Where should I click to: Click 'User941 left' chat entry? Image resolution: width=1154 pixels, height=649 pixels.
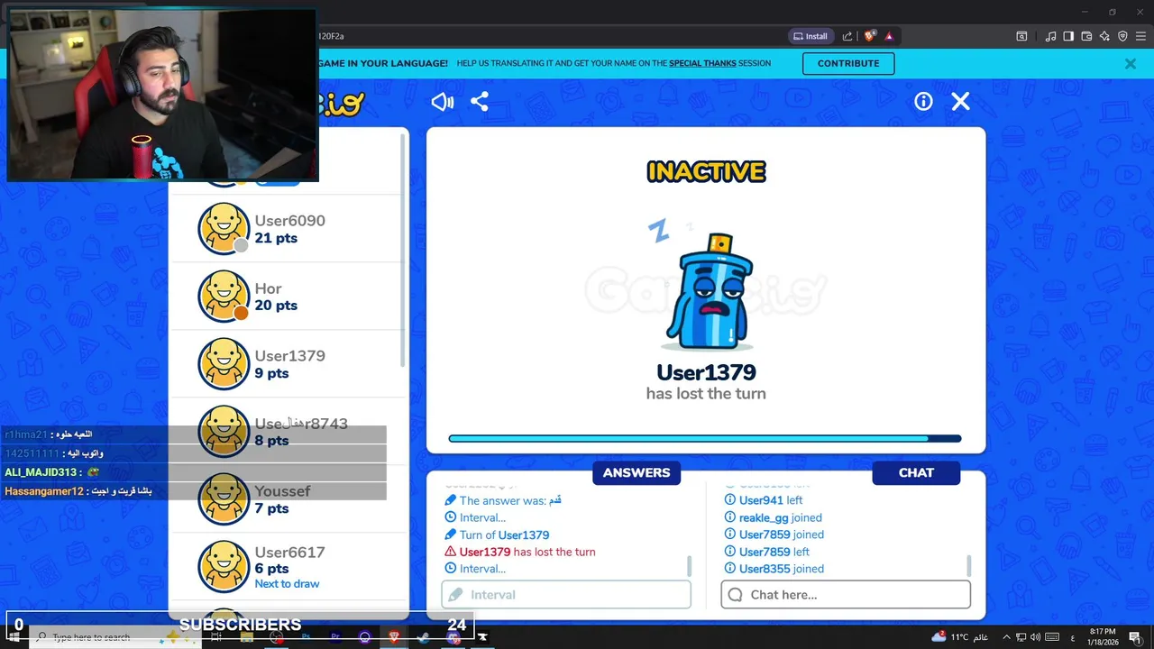(764, 500)
